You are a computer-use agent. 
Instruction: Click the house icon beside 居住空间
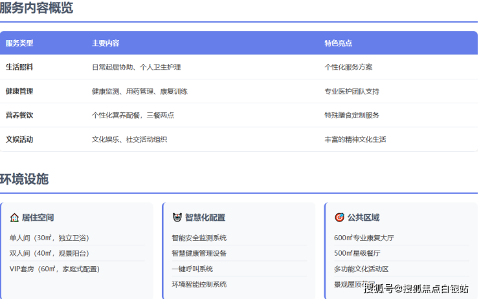[x=14, y=218]
